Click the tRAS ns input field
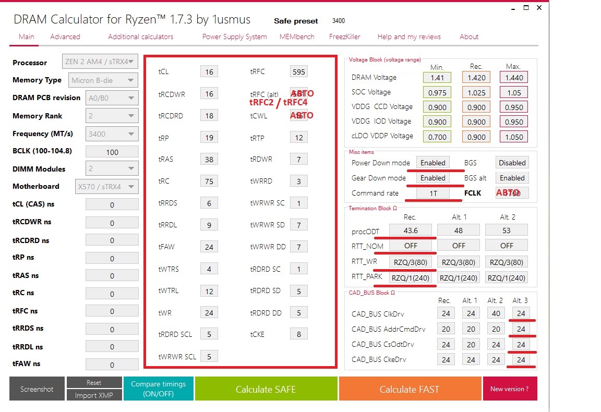 (x=112, y=275)
